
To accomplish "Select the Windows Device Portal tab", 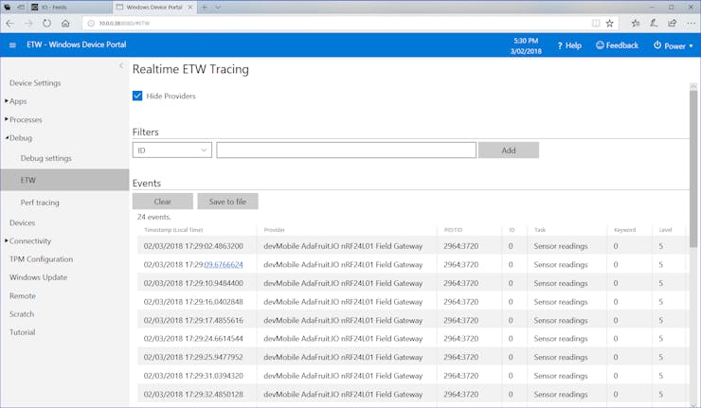I will click(x=153, y=8).
